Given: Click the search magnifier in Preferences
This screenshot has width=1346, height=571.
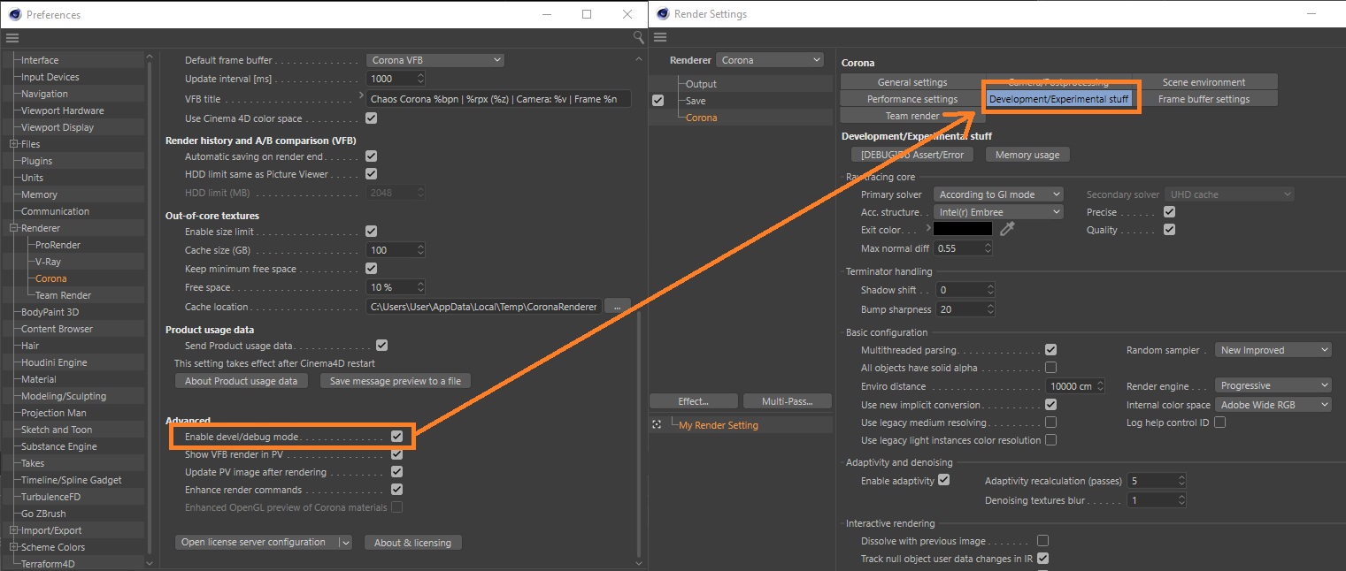Looking at the screenshot, I should 638,37.
